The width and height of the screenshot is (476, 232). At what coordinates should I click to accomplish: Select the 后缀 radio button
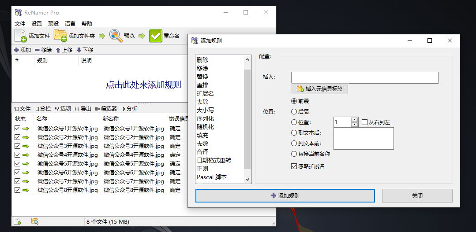click(294, 112)
